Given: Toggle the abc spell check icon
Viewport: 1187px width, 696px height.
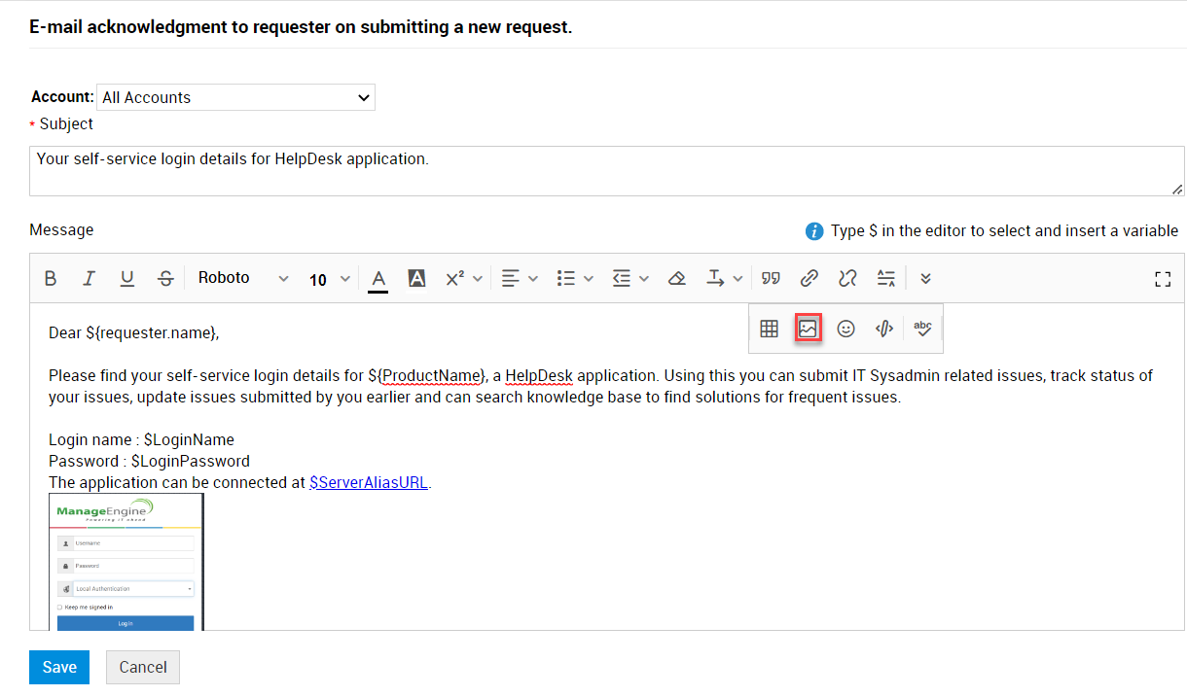Looking at the screenshot, I should [x=922, y=329].
